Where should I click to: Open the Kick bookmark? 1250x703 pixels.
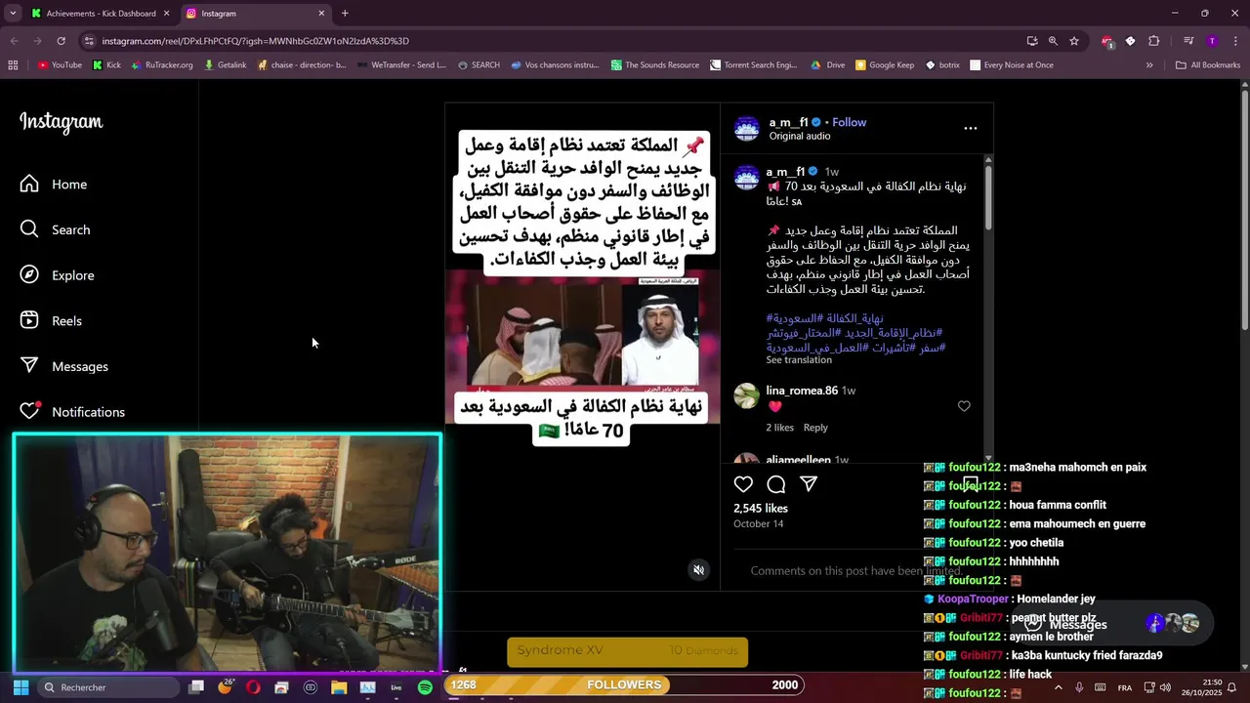tap(106, 65)
